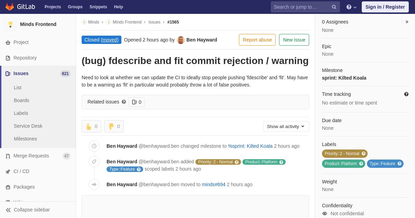This screenshot has width=415, height=218.
Task: Click the Collapse sidebar button
Action: (28, 210)
